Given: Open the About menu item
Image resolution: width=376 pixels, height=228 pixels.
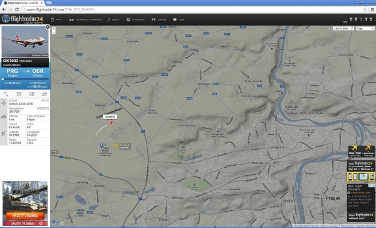Looking at the screenshot, I should [x=113, y=19].
